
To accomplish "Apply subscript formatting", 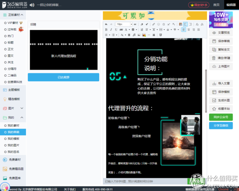I will pyautogui.click(x=174, y=24).
